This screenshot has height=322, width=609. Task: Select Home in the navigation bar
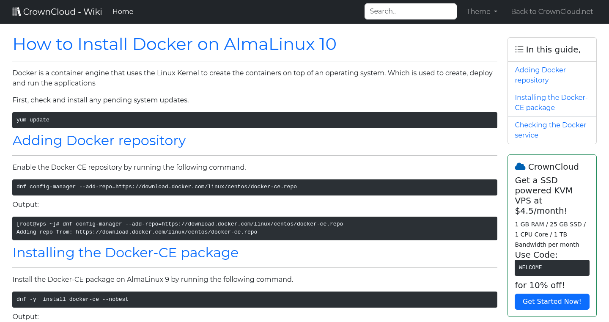(x=123, y=11)
